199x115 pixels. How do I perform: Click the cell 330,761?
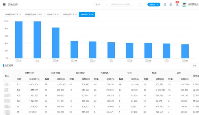pos(135,90)
